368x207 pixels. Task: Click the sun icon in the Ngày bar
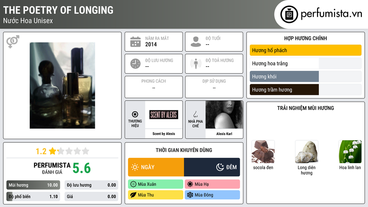coord(135,167)
